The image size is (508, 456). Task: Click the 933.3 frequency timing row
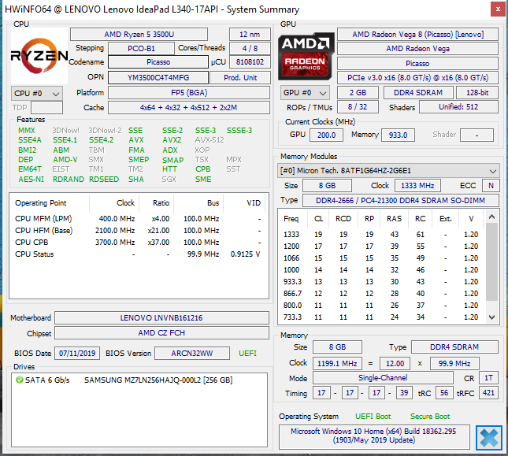point(382,282)
